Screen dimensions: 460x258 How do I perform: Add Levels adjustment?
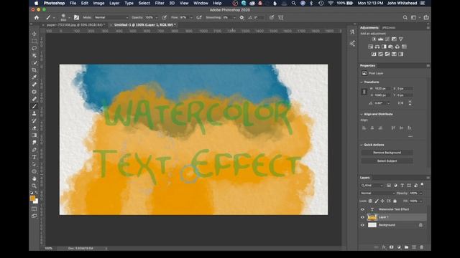[x=380, y=39]
